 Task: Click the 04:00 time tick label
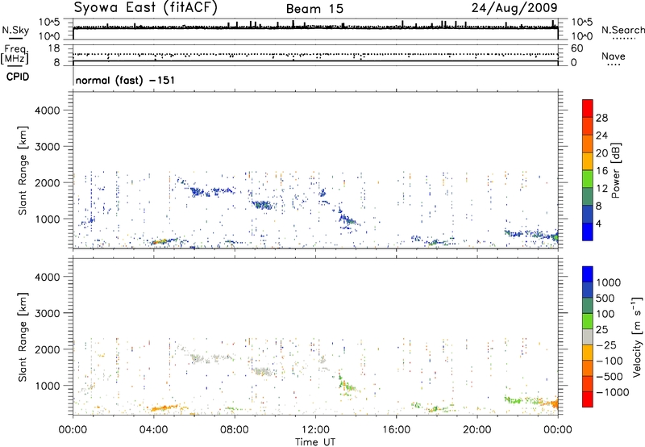153,430
